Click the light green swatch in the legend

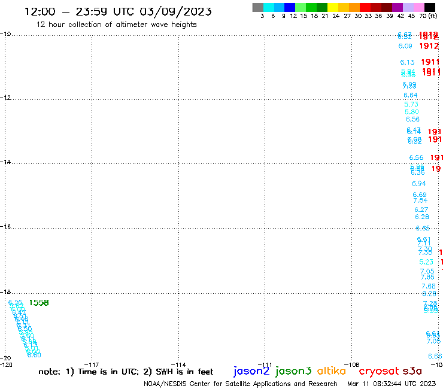click(301, 7)
